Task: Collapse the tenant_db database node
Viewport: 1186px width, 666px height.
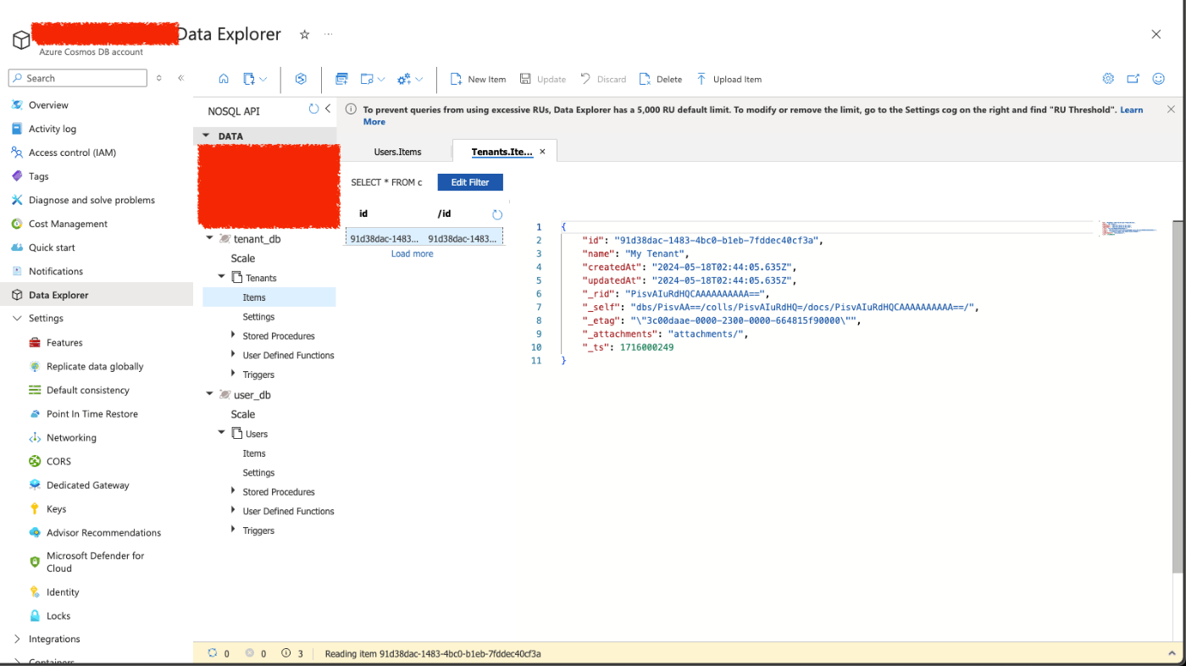Action: point(210,239)
